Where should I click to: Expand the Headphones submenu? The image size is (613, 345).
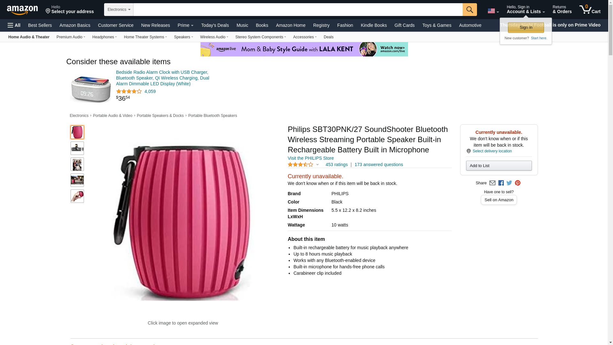104,37
